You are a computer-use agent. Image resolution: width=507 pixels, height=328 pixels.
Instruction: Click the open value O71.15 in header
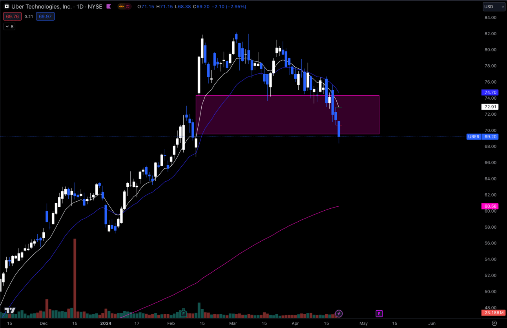146,7
